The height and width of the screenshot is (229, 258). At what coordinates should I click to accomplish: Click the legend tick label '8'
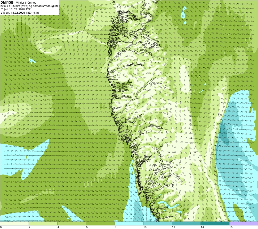pos(115,227)
